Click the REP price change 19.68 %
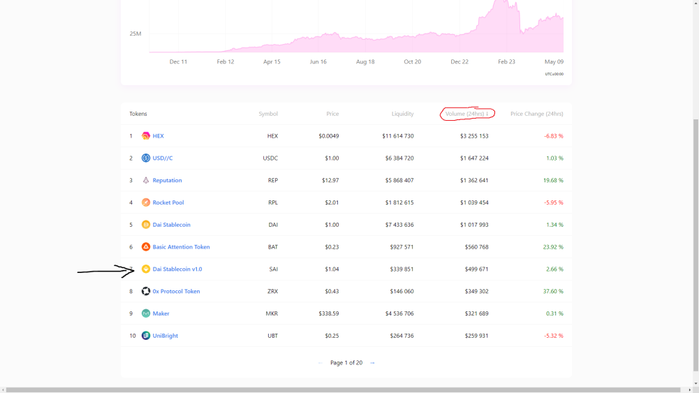The width and height of the screenshot is (699, 393). point(553,181)
